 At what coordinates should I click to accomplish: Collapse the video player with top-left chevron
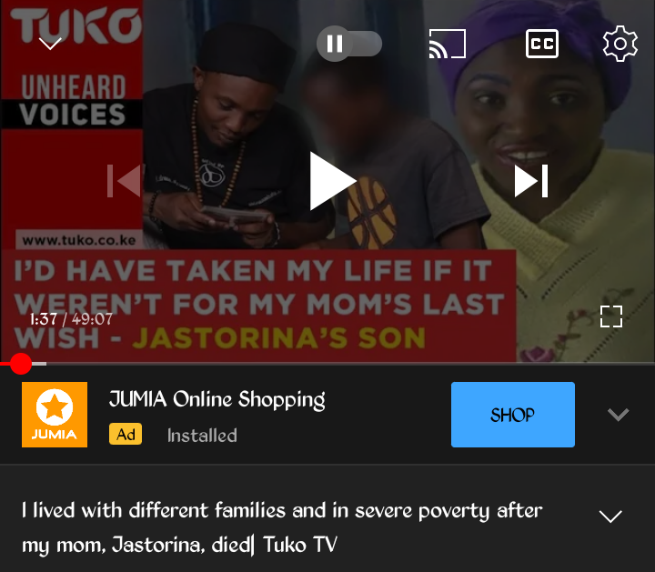point(50,43)
